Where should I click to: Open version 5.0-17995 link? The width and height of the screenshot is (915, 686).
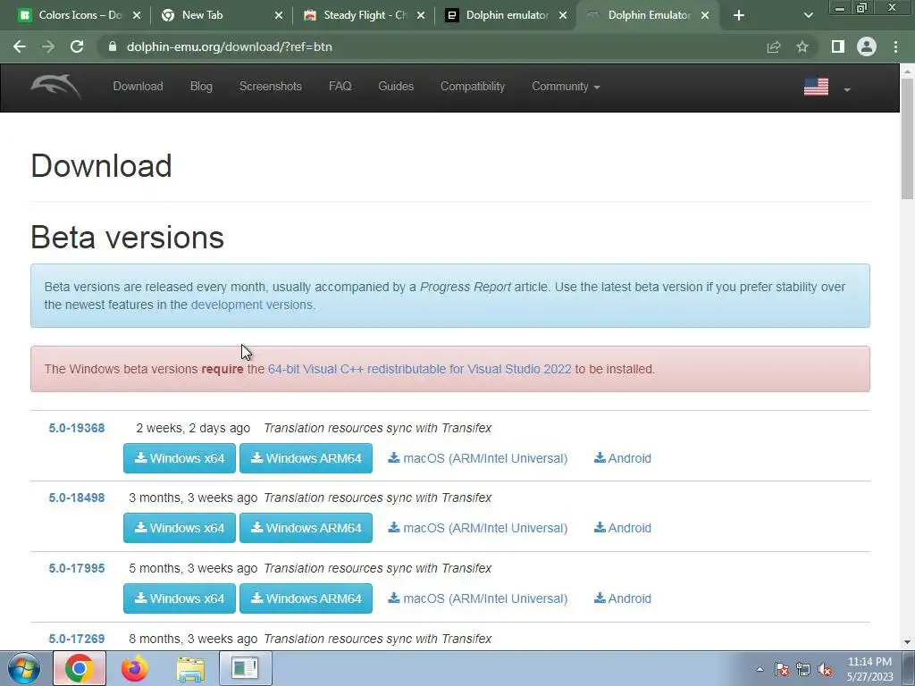[x=77, y=568]
